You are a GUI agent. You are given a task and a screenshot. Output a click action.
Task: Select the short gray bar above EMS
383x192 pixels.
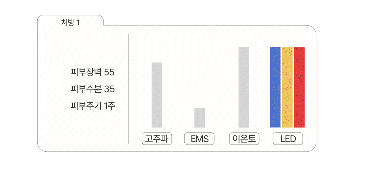[x=199, y=117]
